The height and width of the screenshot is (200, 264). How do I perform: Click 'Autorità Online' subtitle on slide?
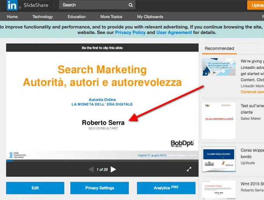click(x=102, y=99)
